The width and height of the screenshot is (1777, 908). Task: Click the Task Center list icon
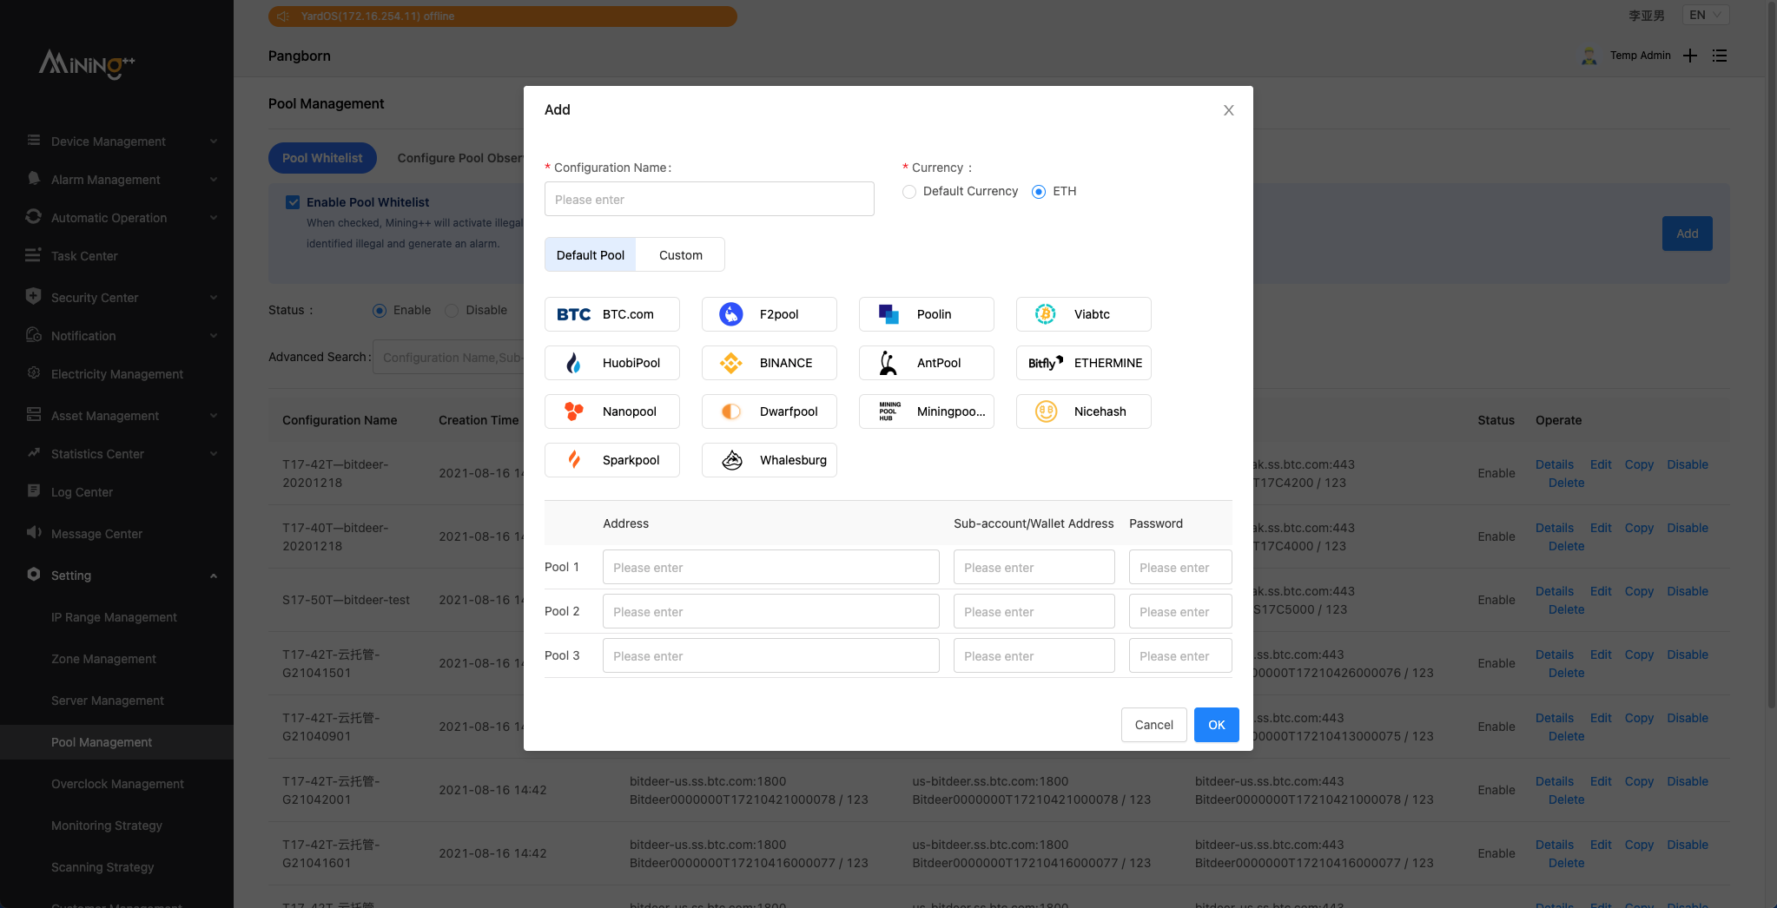click(34, 255)
